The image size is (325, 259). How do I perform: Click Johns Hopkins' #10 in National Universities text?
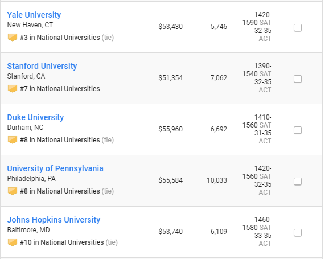(62, 242)
